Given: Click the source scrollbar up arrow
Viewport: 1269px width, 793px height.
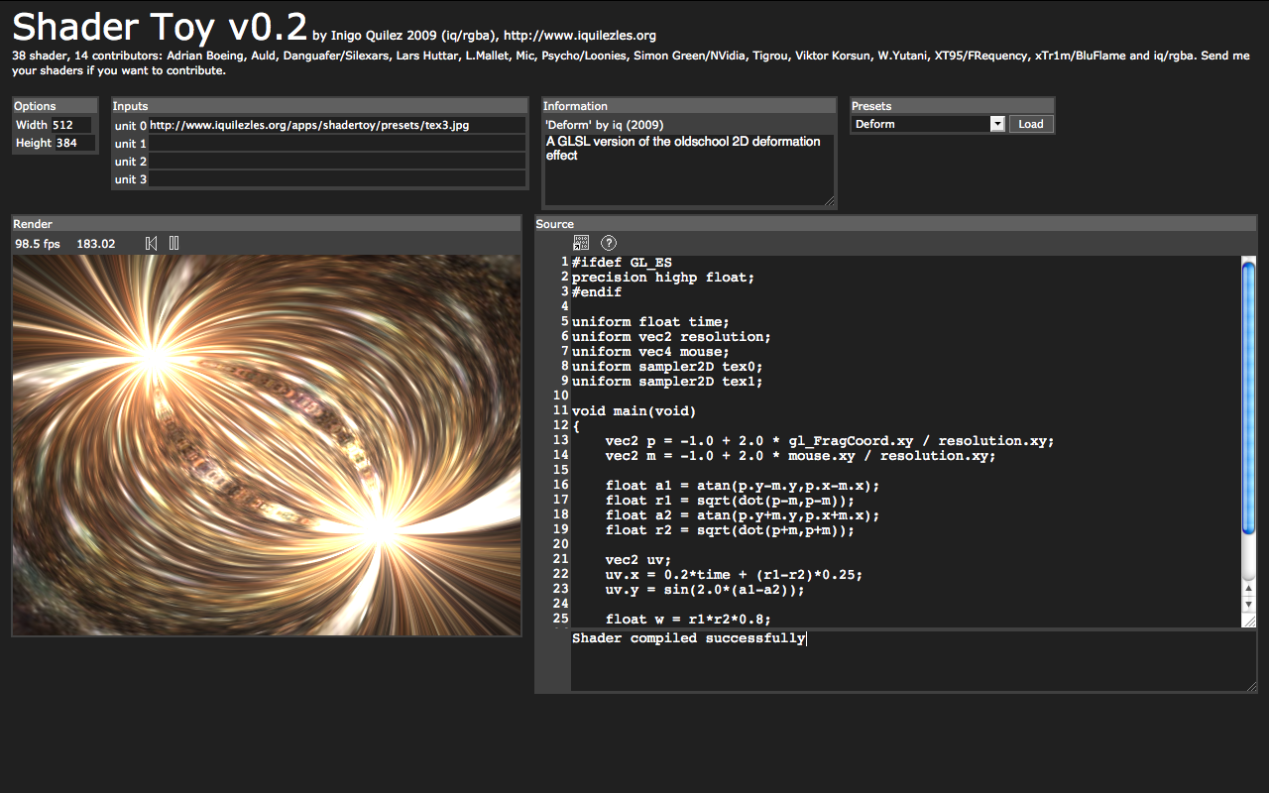Looking at the screenshot, I should 1248,590.
